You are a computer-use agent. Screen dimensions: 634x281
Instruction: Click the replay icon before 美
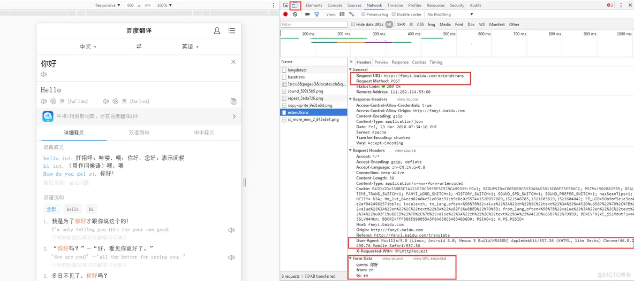point(115,101)
